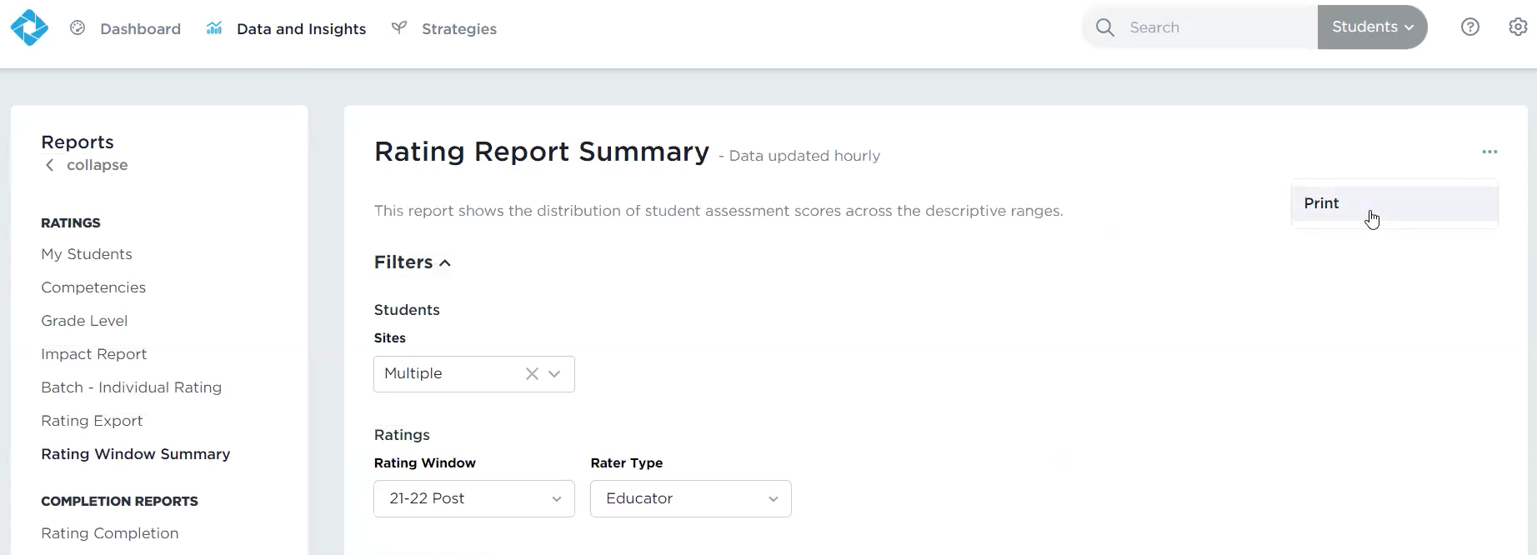Open the Rater Type Educator dropdown
1537x555 pixels.
point(690,498)
